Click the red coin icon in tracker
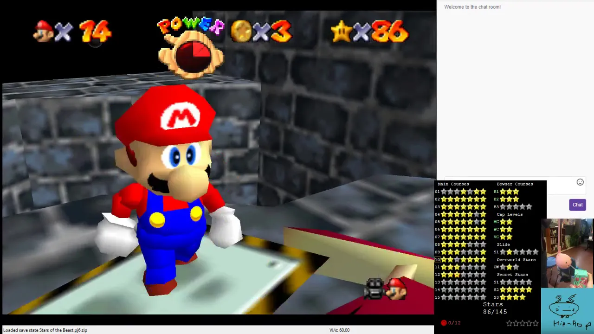Screen dimensions: 594x334 point(444,323)
